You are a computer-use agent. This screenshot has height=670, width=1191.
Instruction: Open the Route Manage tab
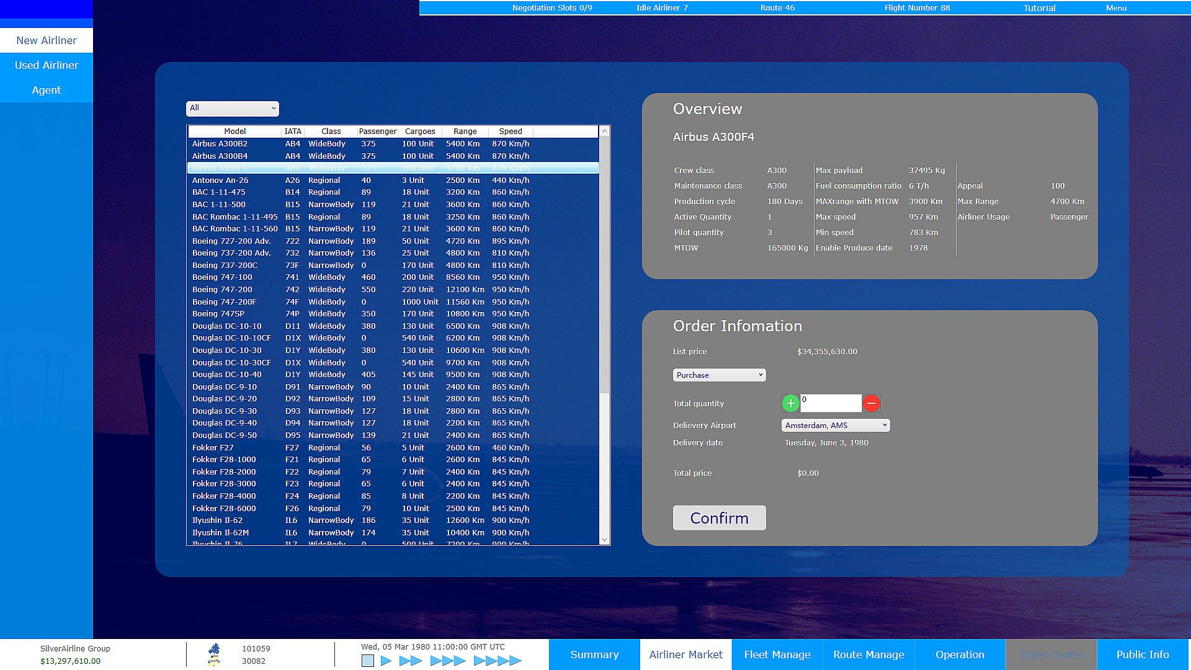coord(868,654)
